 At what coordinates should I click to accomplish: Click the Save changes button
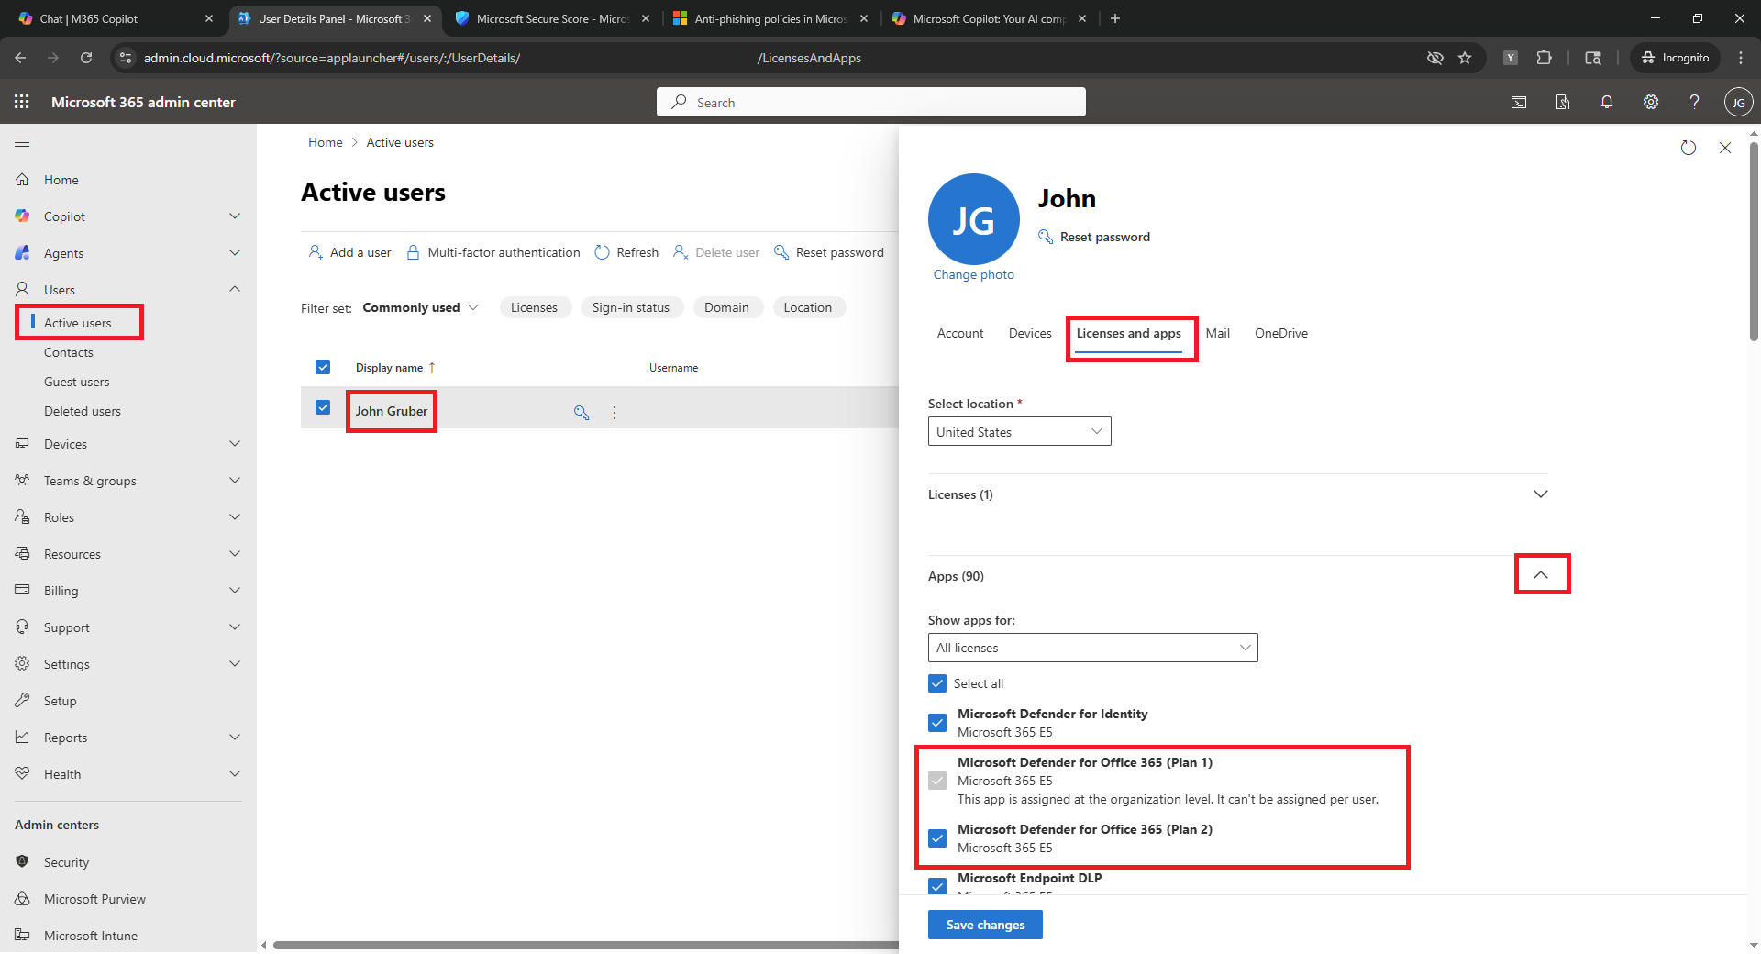click(984, 924)
